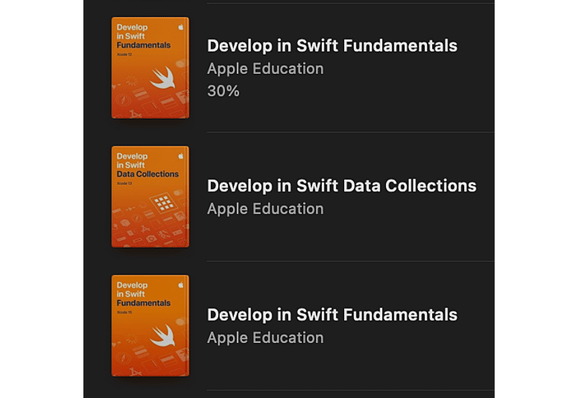Select the Develop in Swift Data Collections title
578x398 pixels.
[341, 186]
